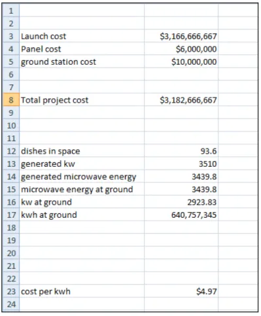
Task: Select row 18 via its row header
Action: tap(11, 228)
